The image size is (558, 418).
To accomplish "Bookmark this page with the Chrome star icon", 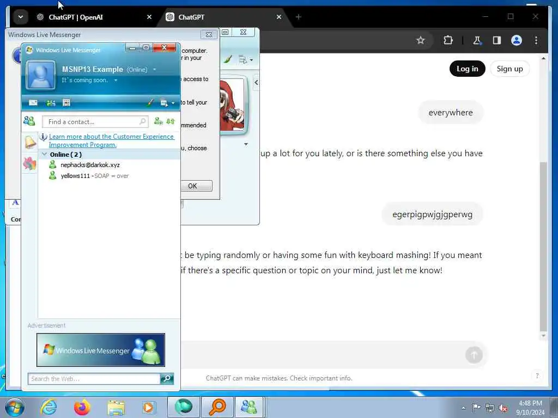I will 421,40.
